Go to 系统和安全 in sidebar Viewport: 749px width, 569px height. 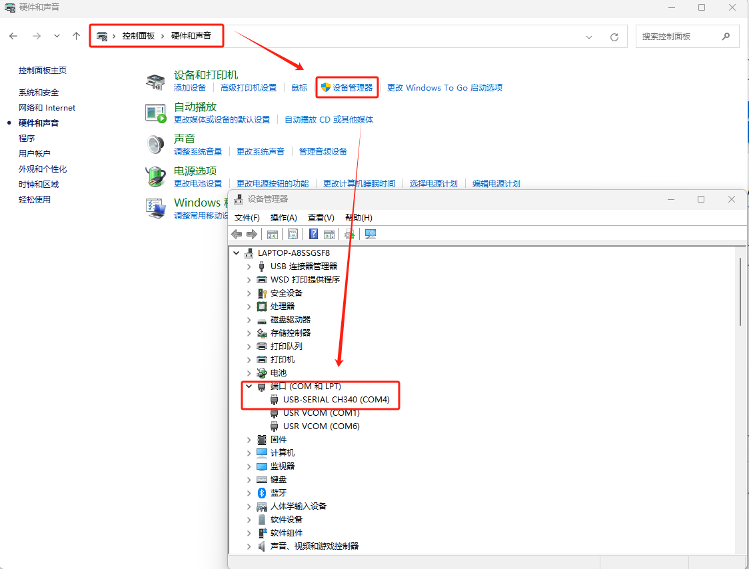[x=39, y=93]
